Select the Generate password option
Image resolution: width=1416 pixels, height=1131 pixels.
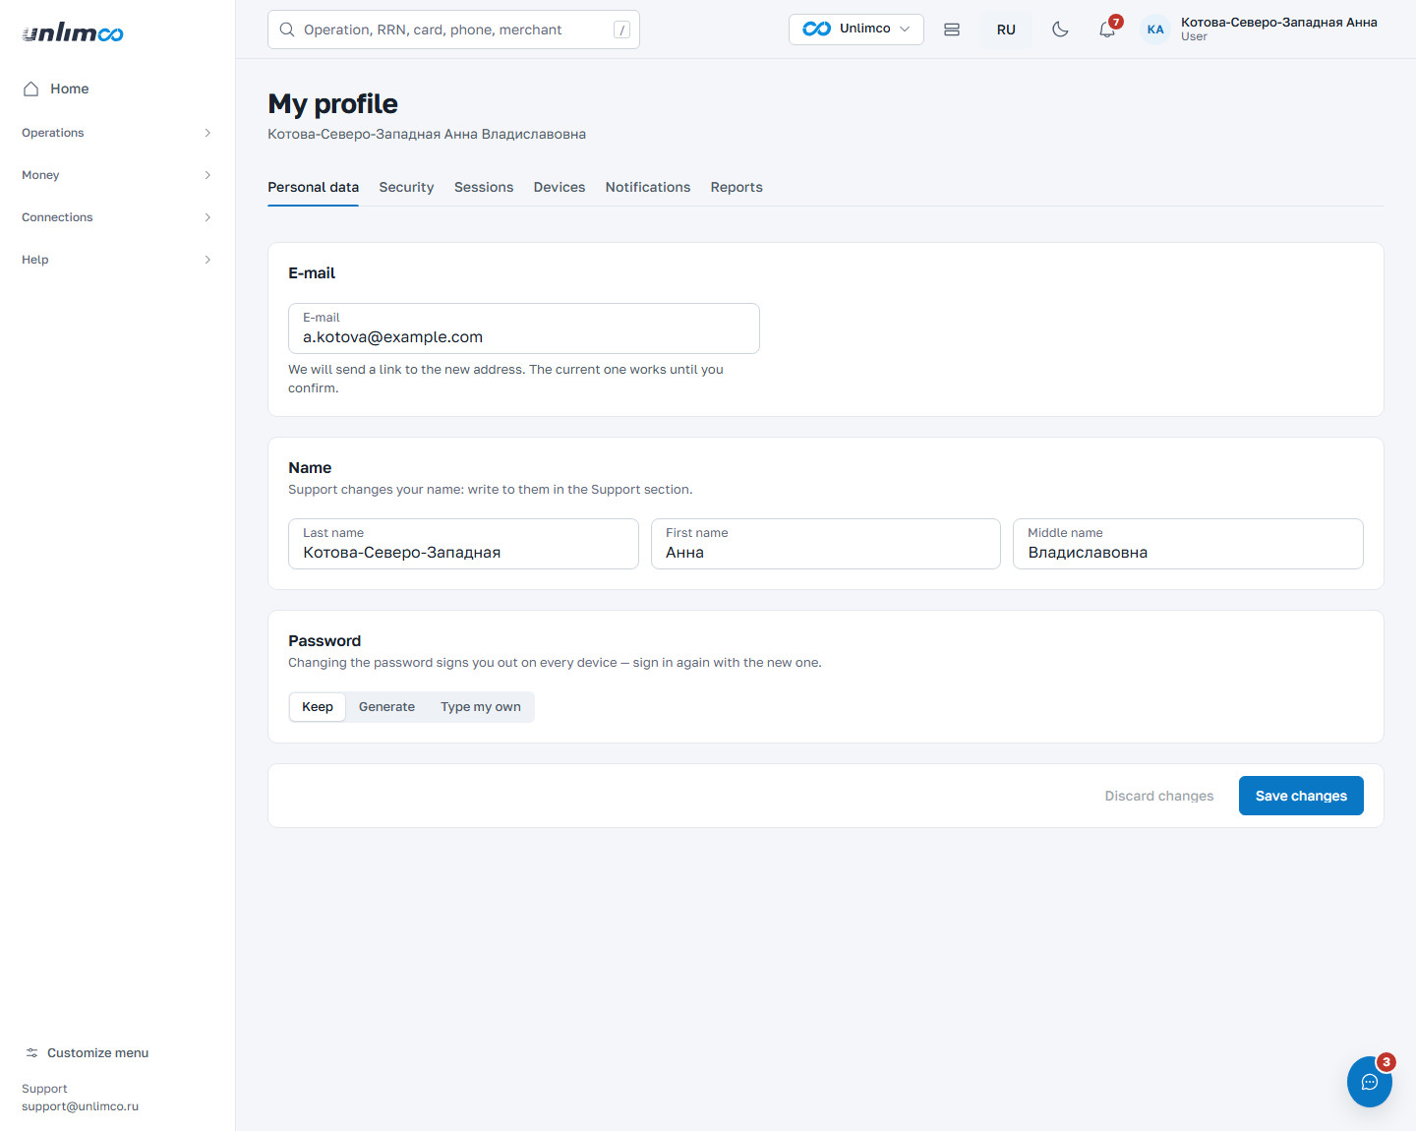[x=386, y=707]
